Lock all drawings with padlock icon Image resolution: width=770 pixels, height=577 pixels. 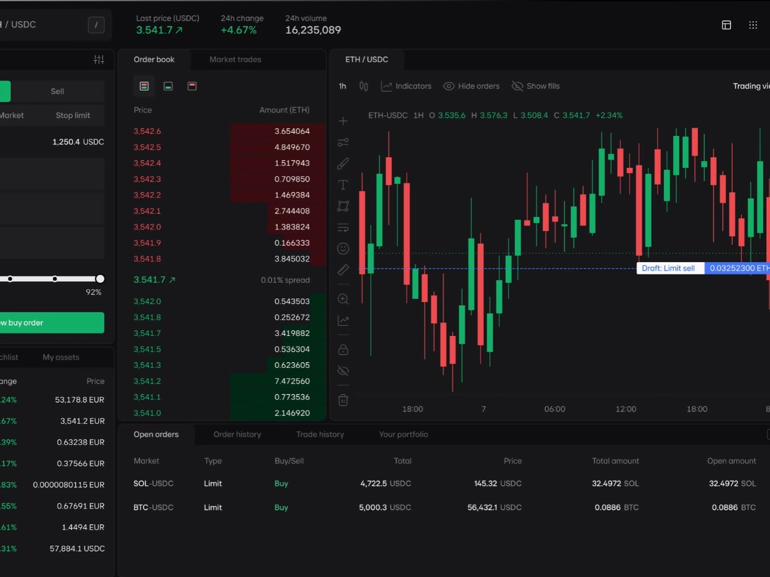pos(343,349)
